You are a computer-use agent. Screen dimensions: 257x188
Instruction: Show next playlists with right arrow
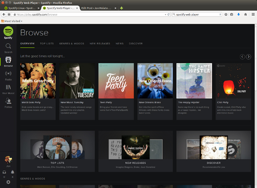click(x=248, y=57)
